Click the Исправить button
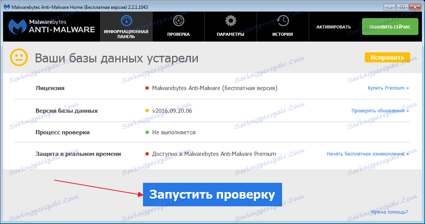Screen dimensions: 425x224 (x=387, y=57)
